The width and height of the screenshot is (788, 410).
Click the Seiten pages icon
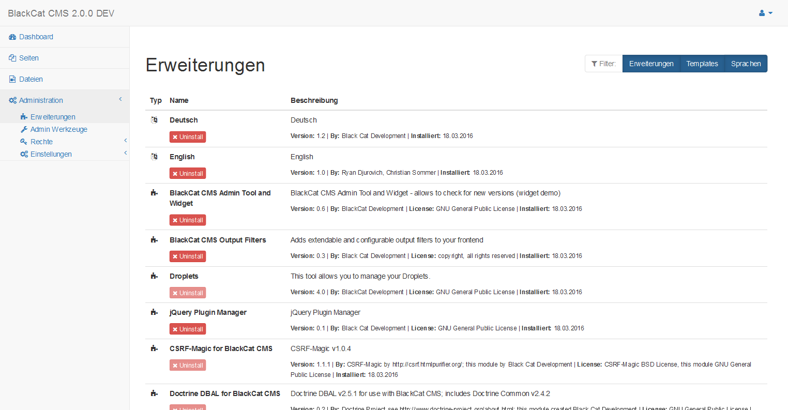[x=12, y=58]
